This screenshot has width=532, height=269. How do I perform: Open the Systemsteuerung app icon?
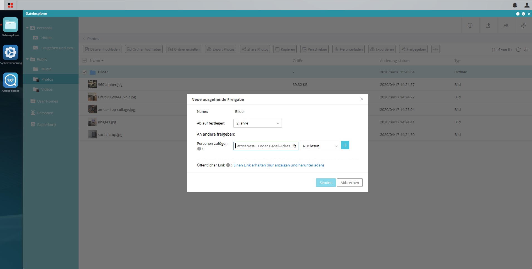click(11, 53)
